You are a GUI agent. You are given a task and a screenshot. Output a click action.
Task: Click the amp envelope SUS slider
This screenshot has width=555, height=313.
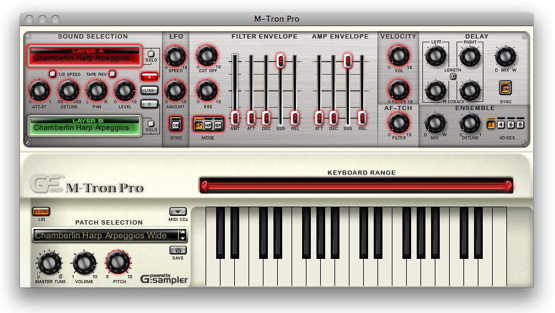(348, 60)
